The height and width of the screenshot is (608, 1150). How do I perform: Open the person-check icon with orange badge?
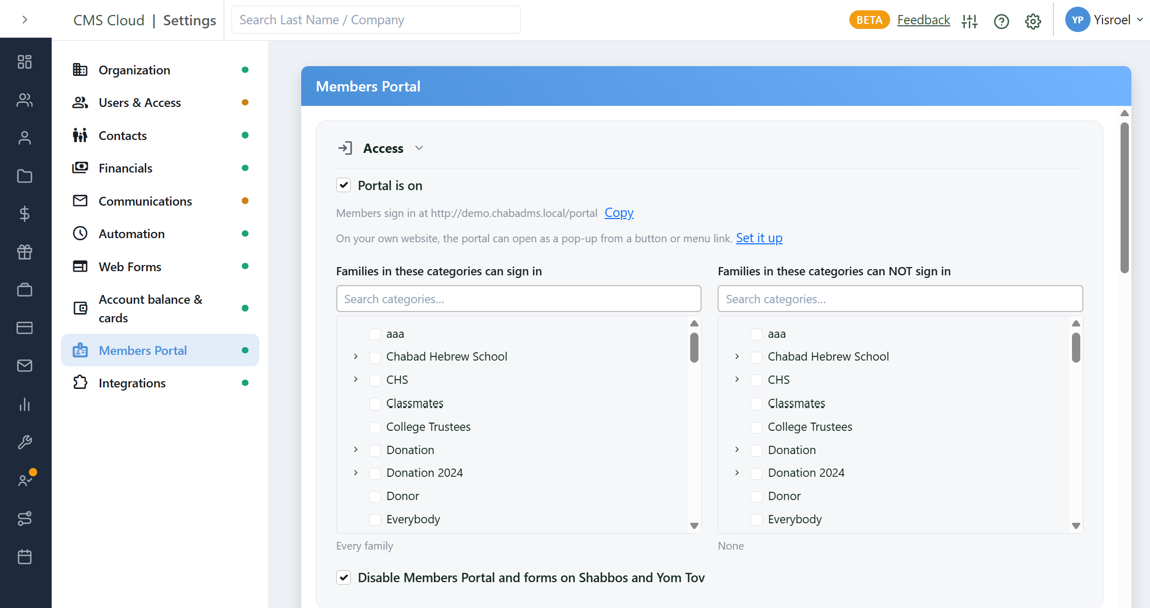click(25, 480)
